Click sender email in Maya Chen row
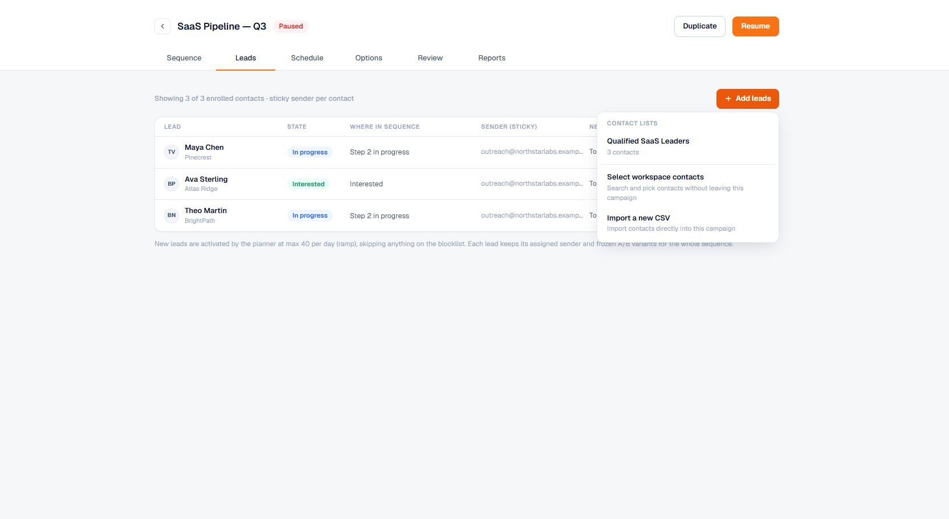The image size is (949, 519). point(532,152)
